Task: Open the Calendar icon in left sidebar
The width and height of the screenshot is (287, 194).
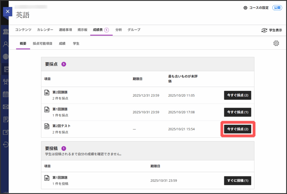Action: tap(5, 94)
